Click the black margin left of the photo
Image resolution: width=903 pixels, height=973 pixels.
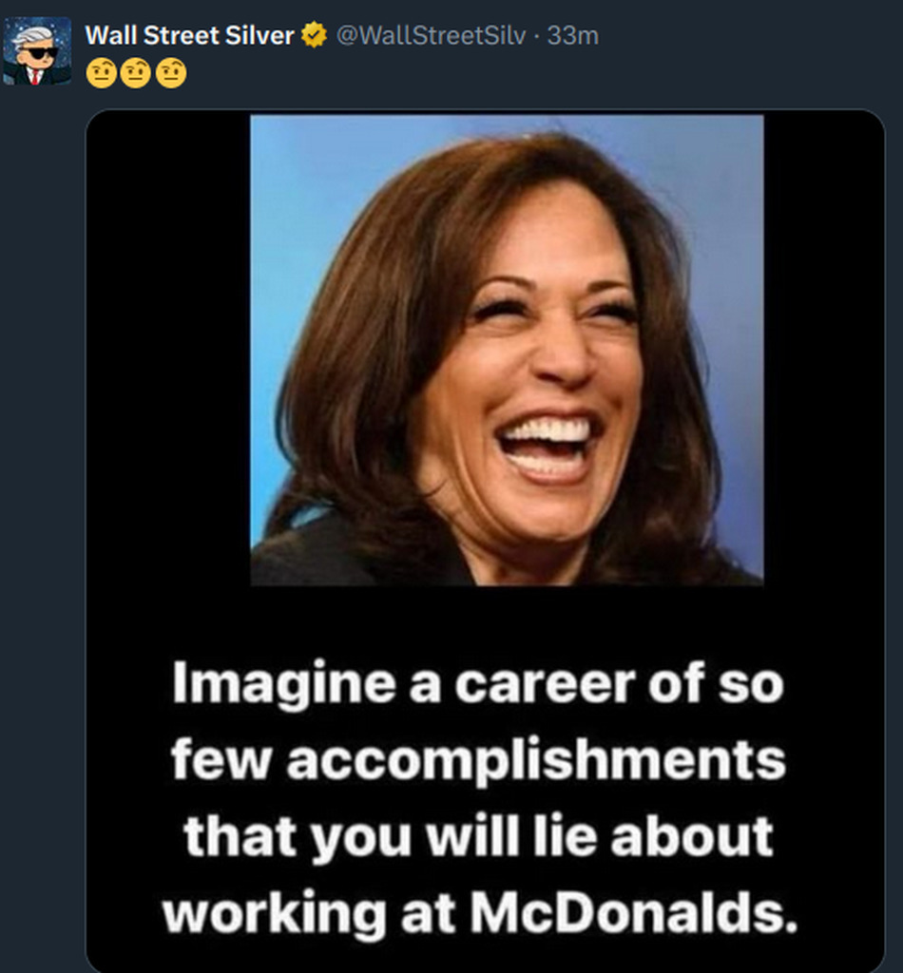tap(167, 350)
